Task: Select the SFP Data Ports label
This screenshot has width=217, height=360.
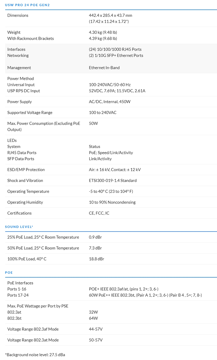Action: pos(21,159)
